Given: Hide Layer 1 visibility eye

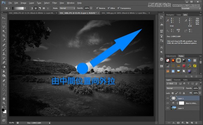Looking at the screenshot, I should pos(168,98).
